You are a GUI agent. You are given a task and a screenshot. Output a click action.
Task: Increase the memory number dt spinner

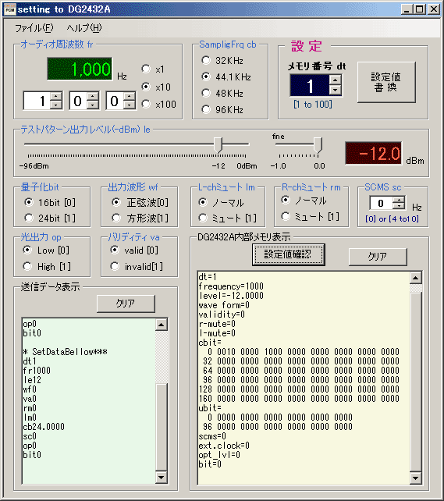(335, 80)
